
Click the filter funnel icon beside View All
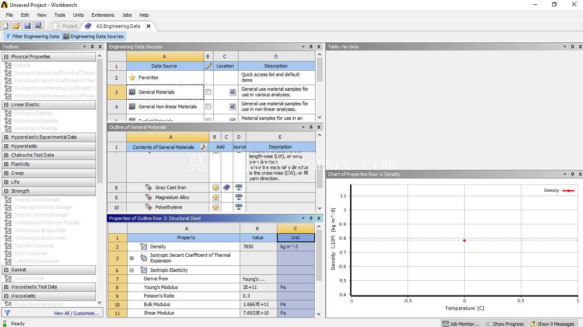[7, 313]
